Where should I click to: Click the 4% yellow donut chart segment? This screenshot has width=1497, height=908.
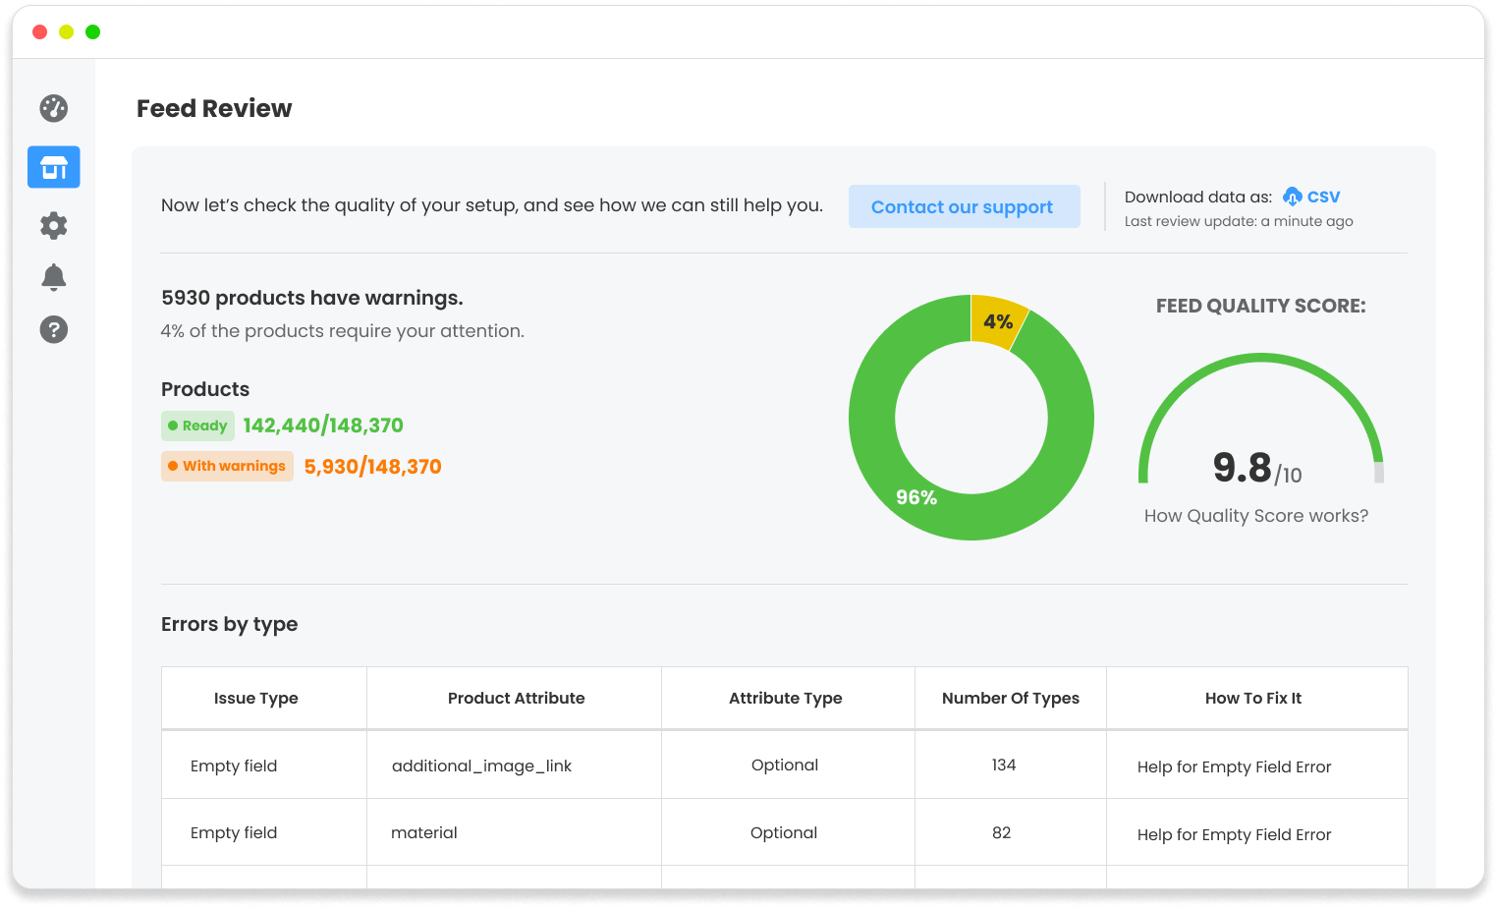(999, 321)
